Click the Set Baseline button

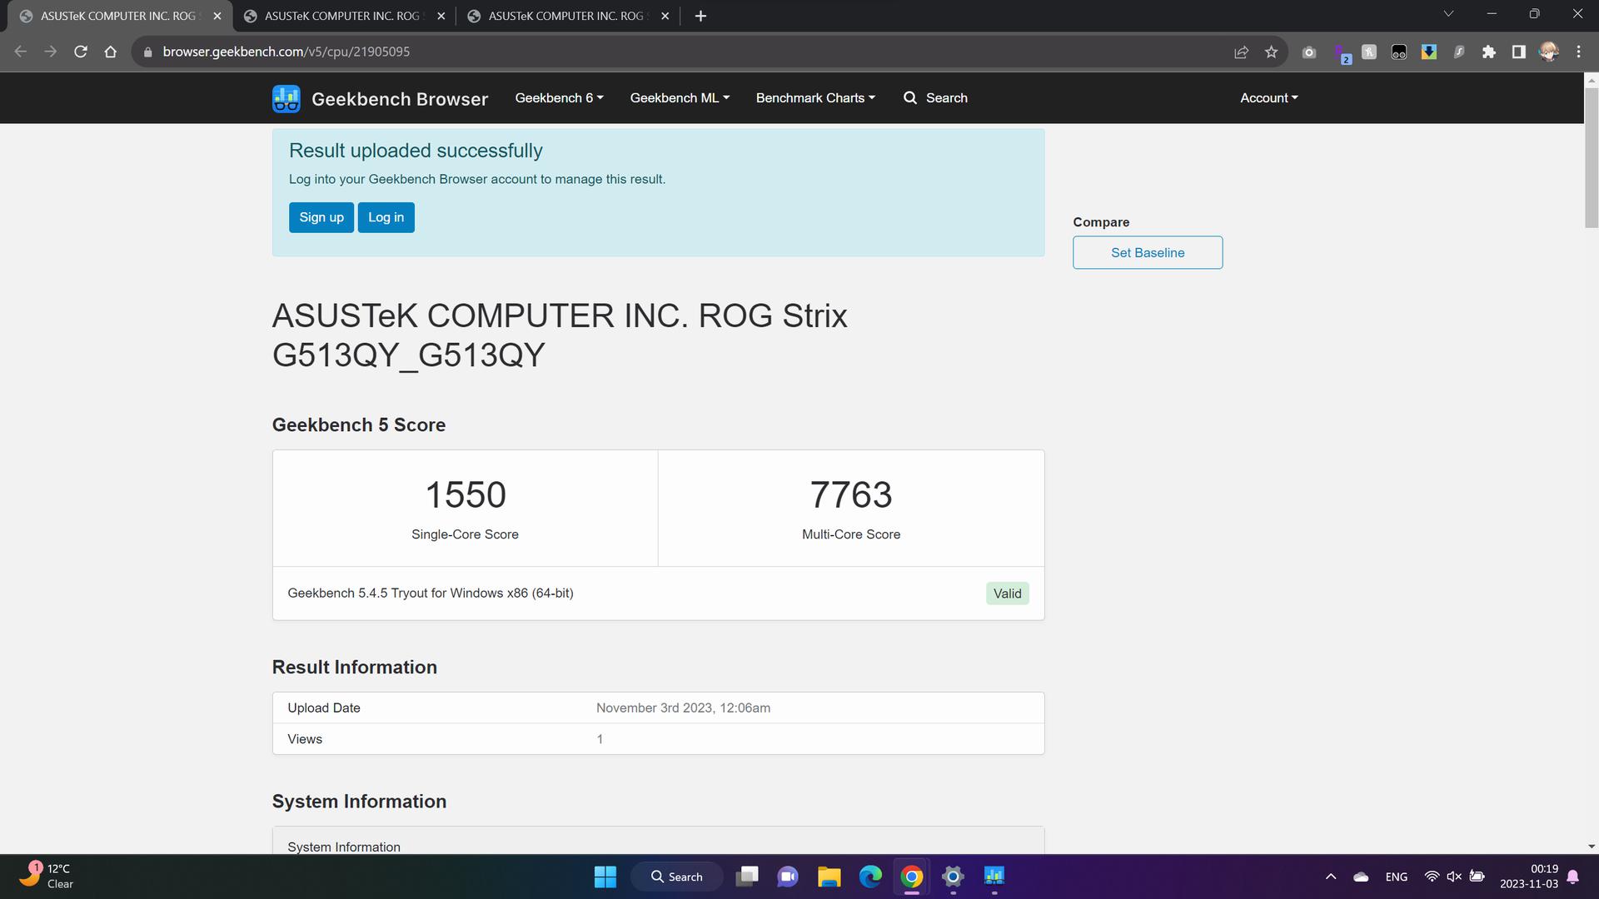pos(1148,252)
